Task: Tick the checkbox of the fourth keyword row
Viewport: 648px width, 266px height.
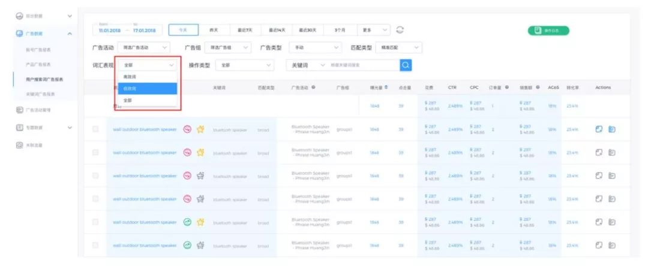Action: (x=95, y=199)
